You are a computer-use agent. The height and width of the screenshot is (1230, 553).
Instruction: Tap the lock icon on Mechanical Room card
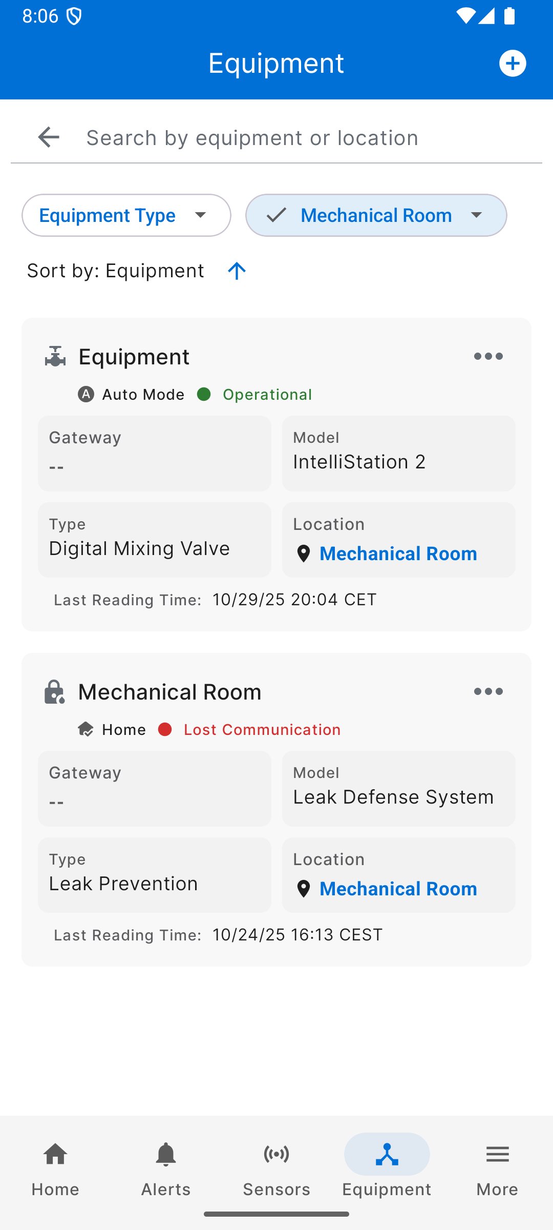tap(54, 692)
